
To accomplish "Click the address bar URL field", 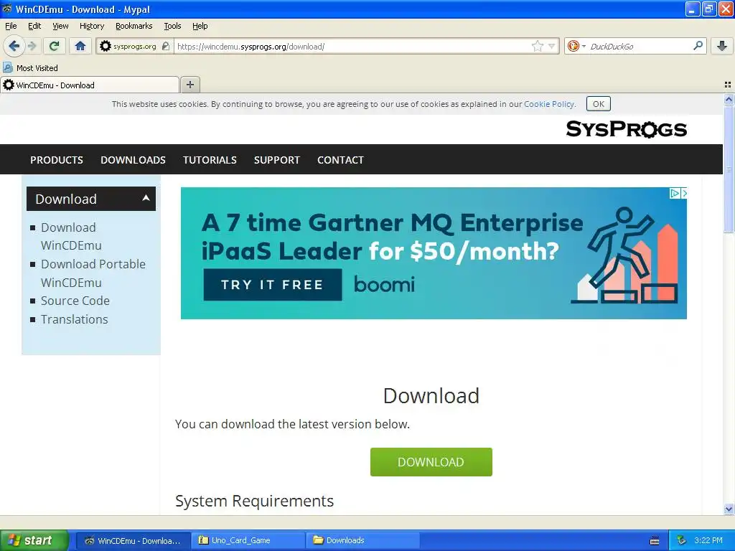I will pos(352,47).
